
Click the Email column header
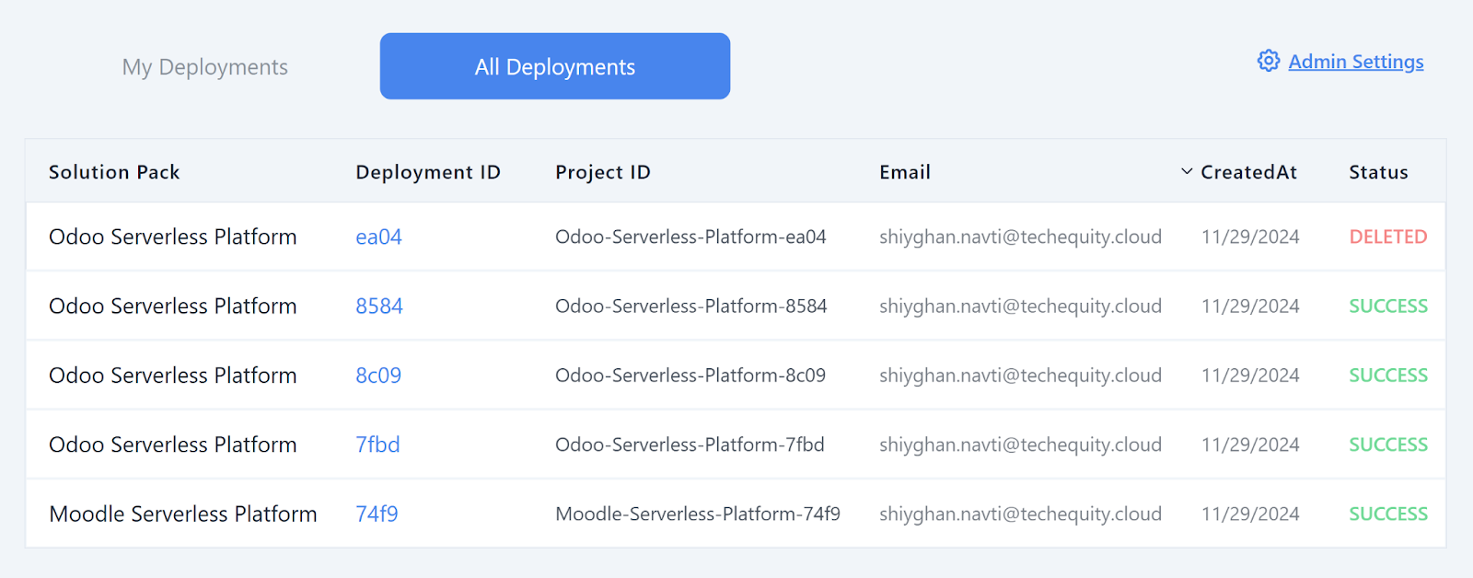pyautogui.click(x=905, y=172)
